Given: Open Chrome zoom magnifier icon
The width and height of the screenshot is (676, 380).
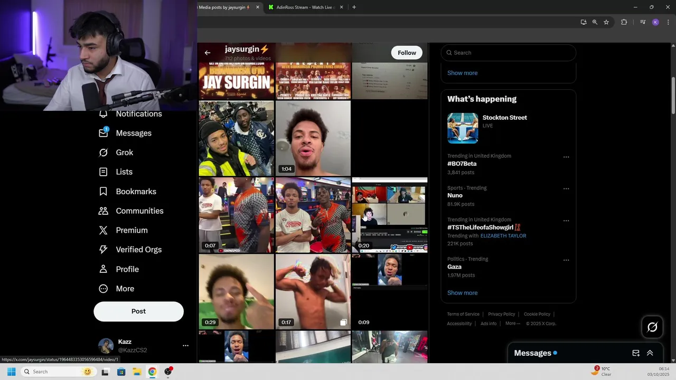Looking at the screenshot, I should click(595, 22).
